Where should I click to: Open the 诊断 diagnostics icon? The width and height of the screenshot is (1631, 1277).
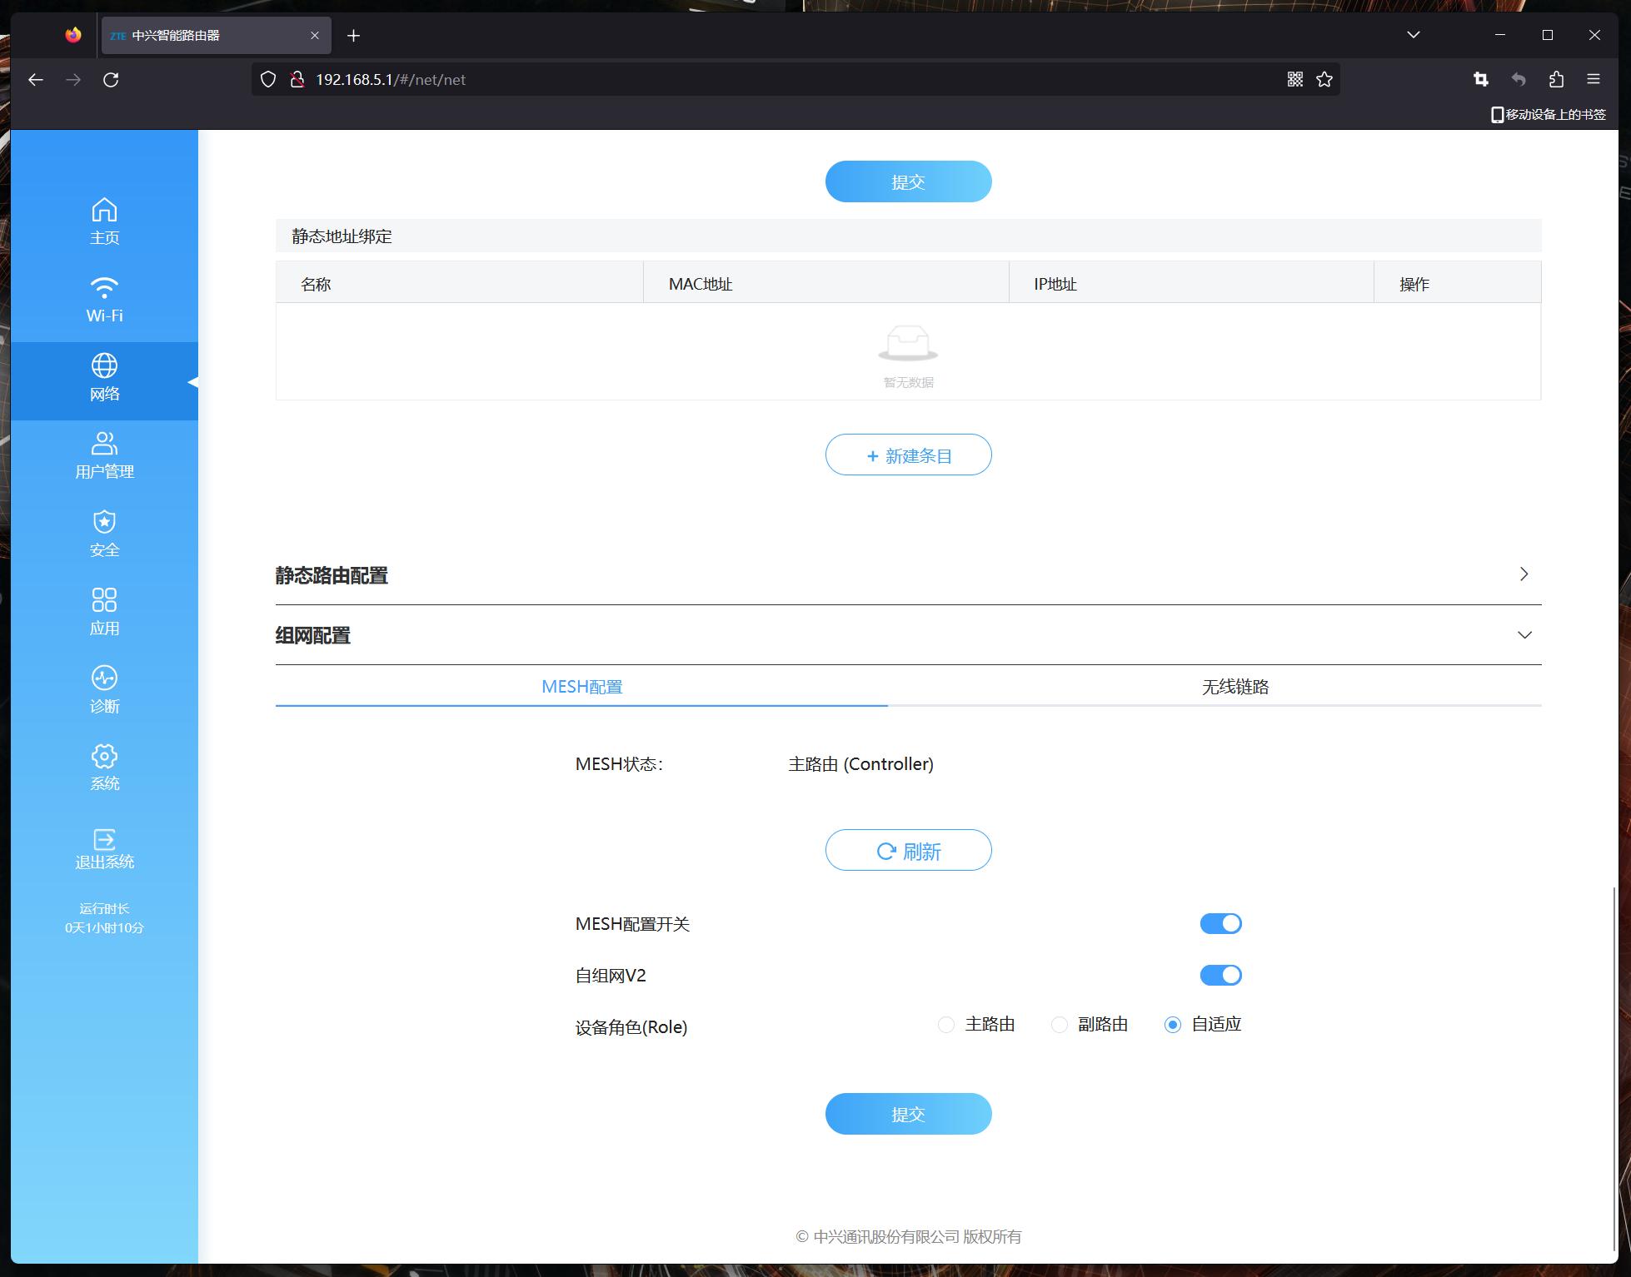(104, 678)
